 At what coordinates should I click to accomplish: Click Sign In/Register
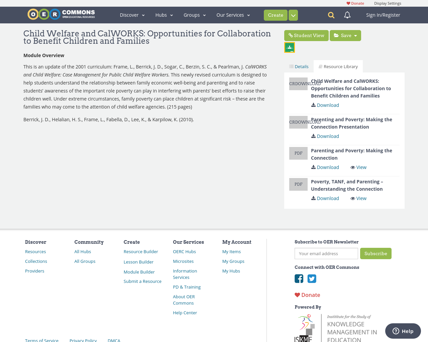click(383, 14)
